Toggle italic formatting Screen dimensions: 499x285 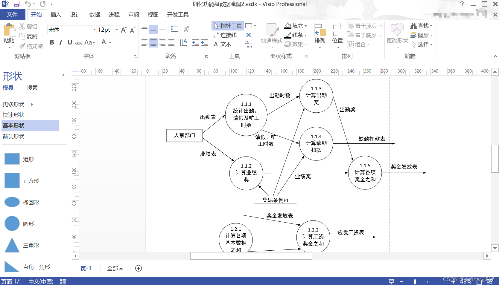click(x=60, y=42)
